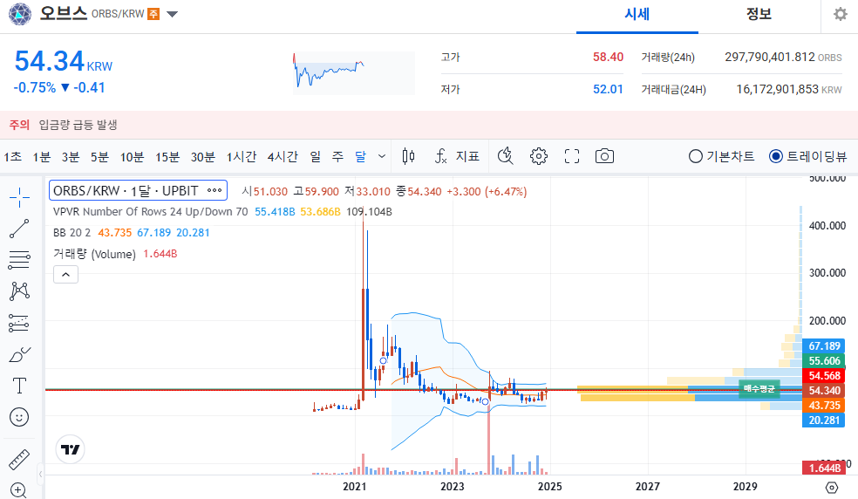Click the 67.189 upper band price tag
The height and width of the screenshot is (499, 858).
823,346
